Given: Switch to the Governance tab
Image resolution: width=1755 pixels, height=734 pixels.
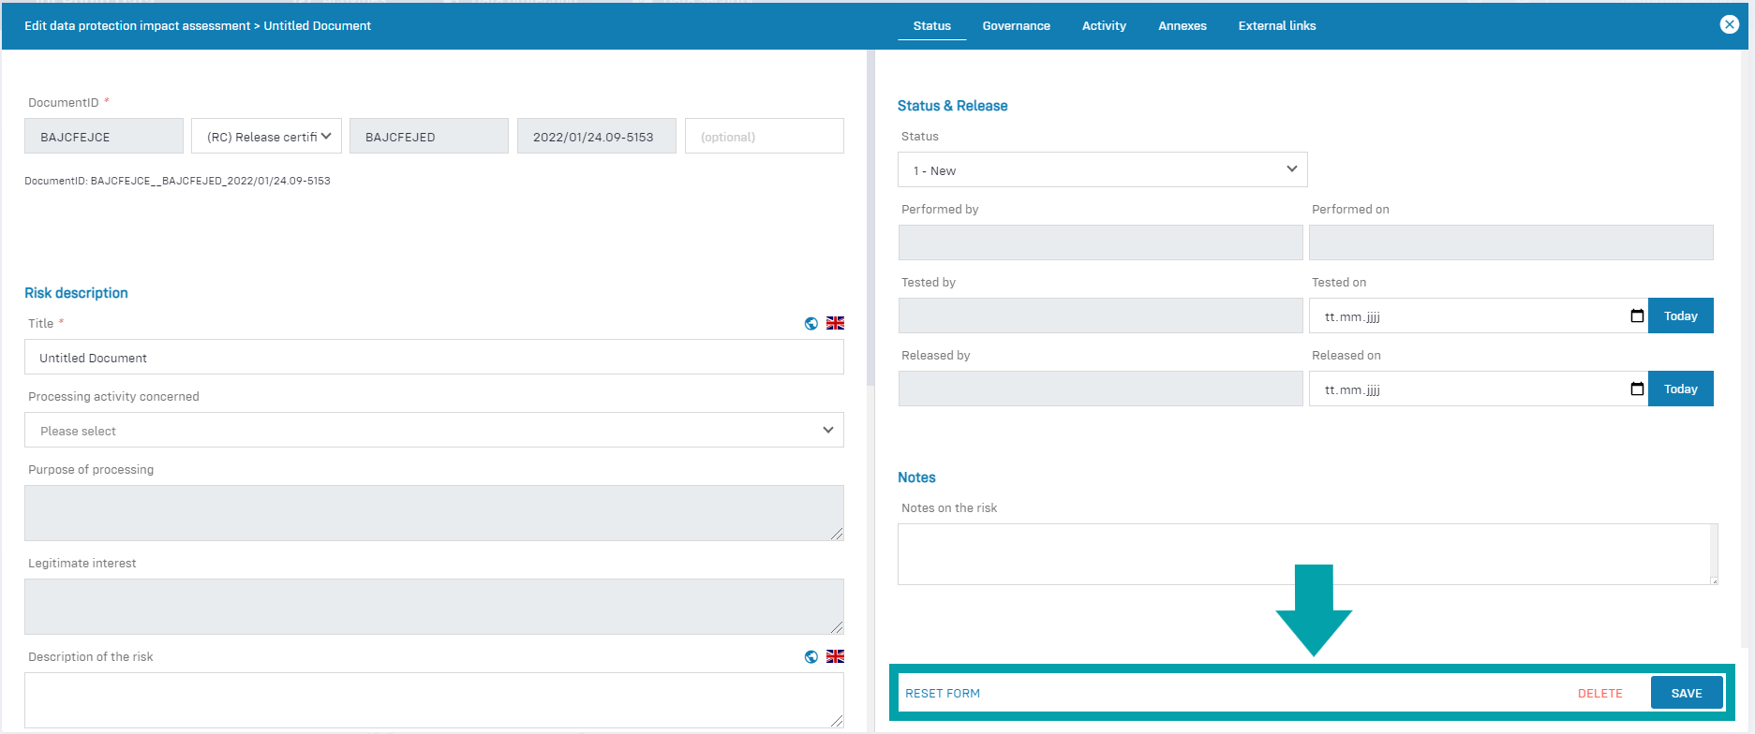Looking at the screenshot, I should coord(1016,26).
